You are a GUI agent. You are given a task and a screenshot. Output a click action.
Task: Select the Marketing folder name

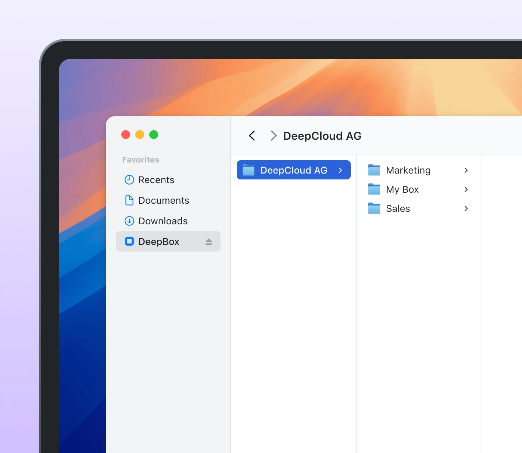[408, 171]
